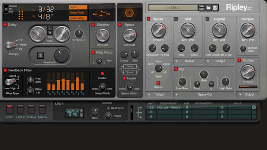The width and height of the screenshot is (267, 150).
Task: Click the LFO waveform display
Action: (73, 113)
